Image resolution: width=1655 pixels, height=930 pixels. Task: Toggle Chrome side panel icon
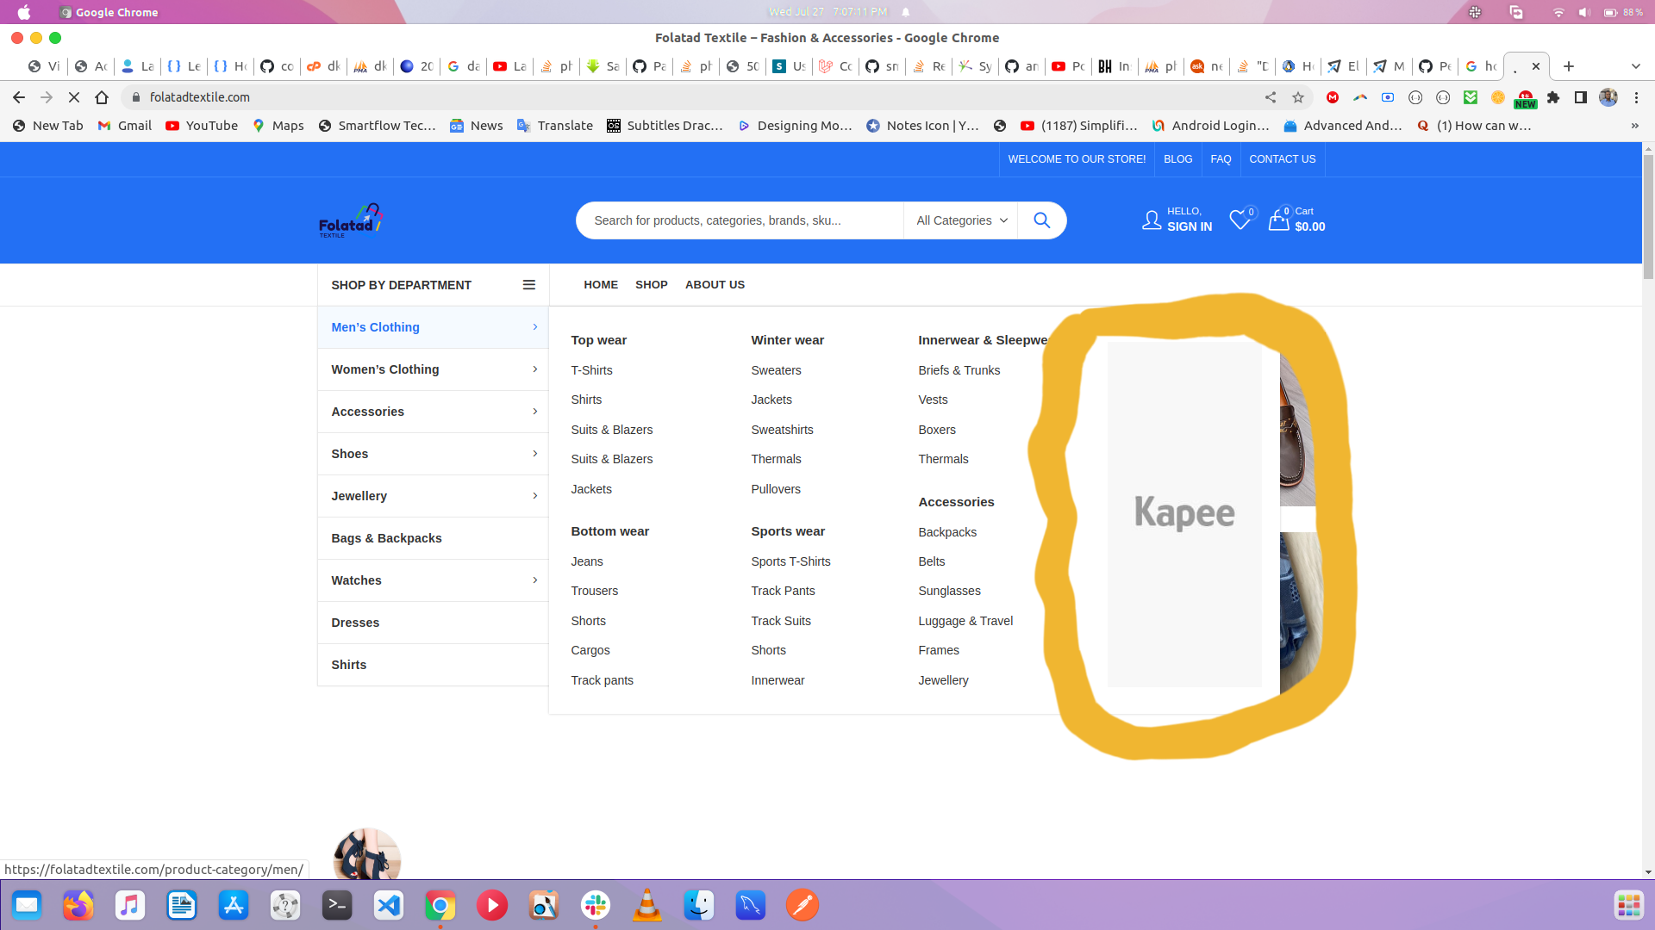point(1581,97)
